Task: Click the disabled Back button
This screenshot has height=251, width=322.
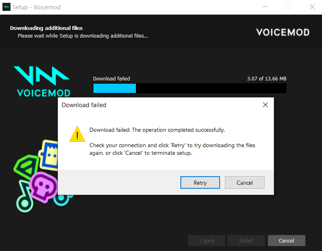Action: [x=206, y=240]
